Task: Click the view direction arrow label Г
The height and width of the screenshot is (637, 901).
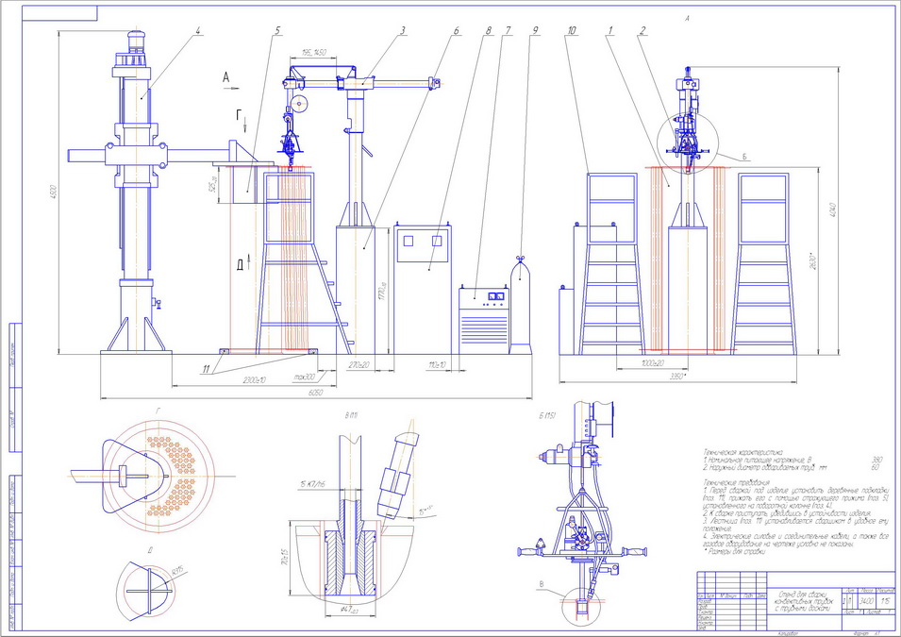Action: [x=239, y=115]
